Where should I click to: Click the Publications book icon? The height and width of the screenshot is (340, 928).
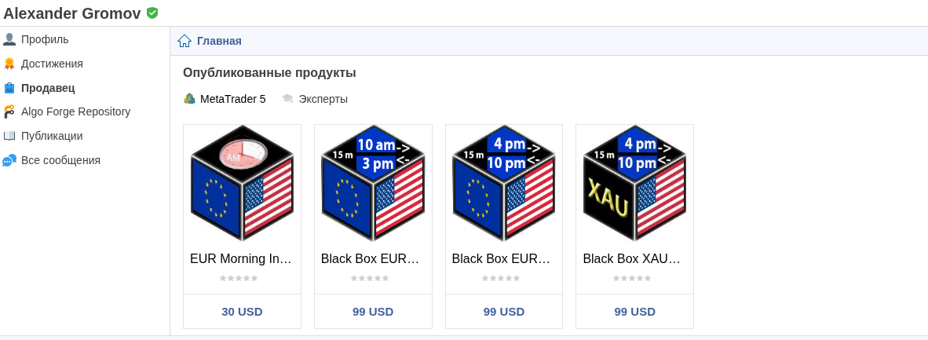pos(9,136)
